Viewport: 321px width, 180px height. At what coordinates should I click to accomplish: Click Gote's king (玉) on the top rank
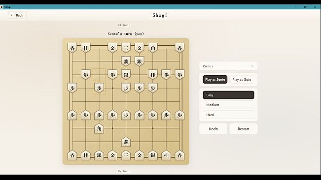126,48
